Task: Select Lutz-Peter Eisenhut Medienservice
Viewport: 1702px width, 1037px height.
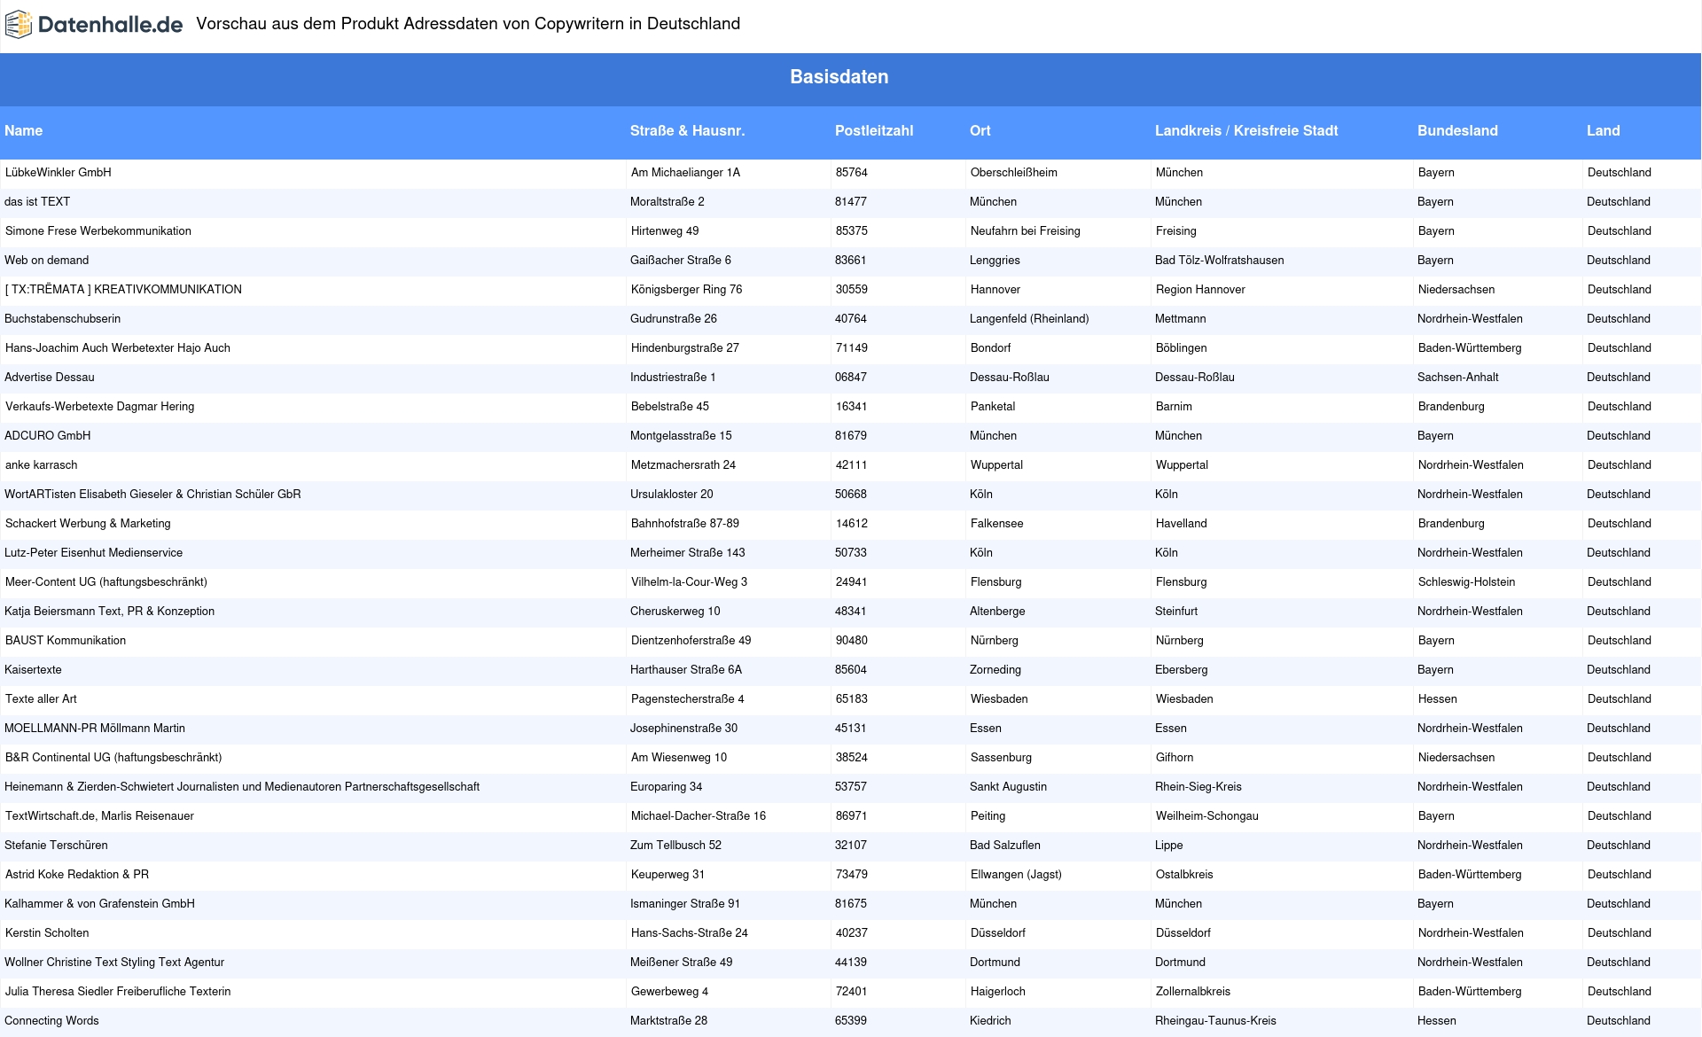Action: point(94,553)
